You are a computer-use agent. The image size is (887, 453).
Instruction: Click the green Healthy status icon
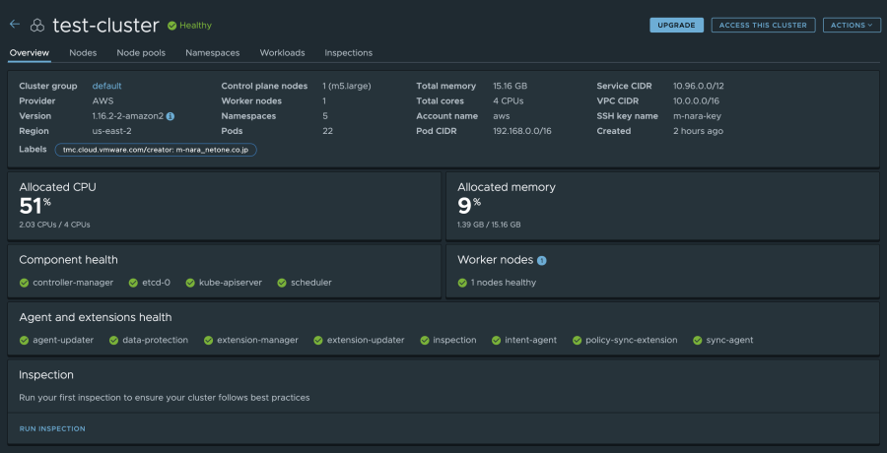(x=171, y=26)
